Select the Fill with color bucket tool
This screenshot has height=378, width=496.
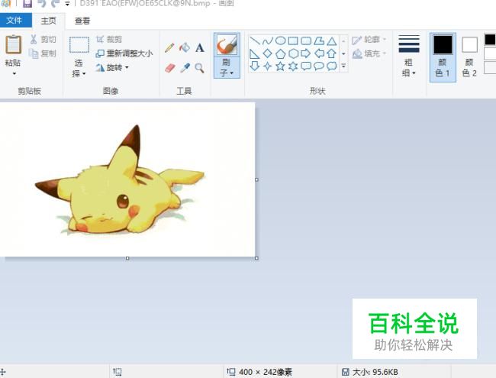tap(185, 48)
